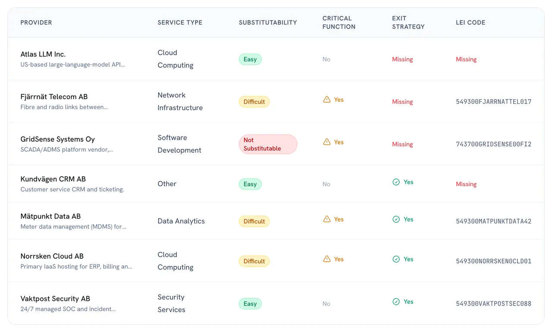552x332 pixels.
Task: Click Norrsken Cloud exit strategy checkmark icon
Action: (396, 259)
